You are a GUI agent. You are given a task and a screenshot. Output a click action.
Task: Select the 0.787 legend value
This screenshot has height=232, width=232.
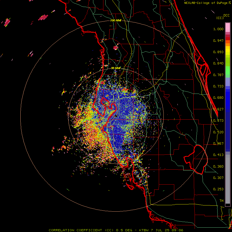coord(218,75)
